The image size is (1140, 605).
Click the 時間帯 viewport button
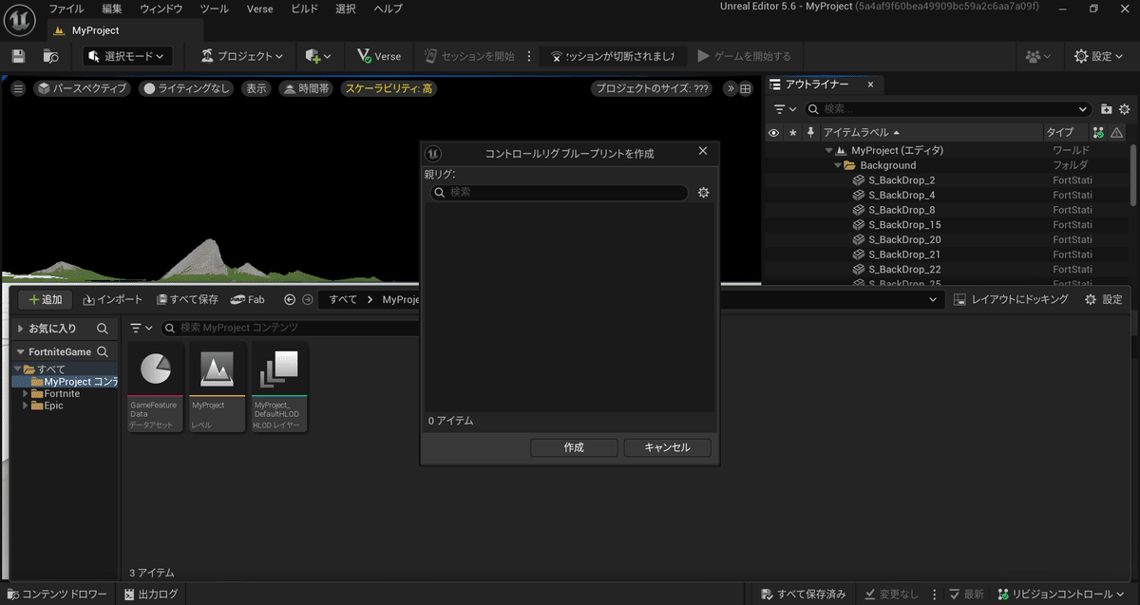point(305,88)
